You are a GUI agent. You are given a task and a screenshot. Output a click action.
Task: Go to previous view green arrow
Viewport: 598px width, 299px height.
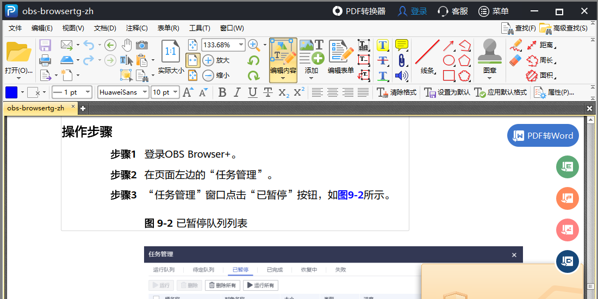pos(110,45)
